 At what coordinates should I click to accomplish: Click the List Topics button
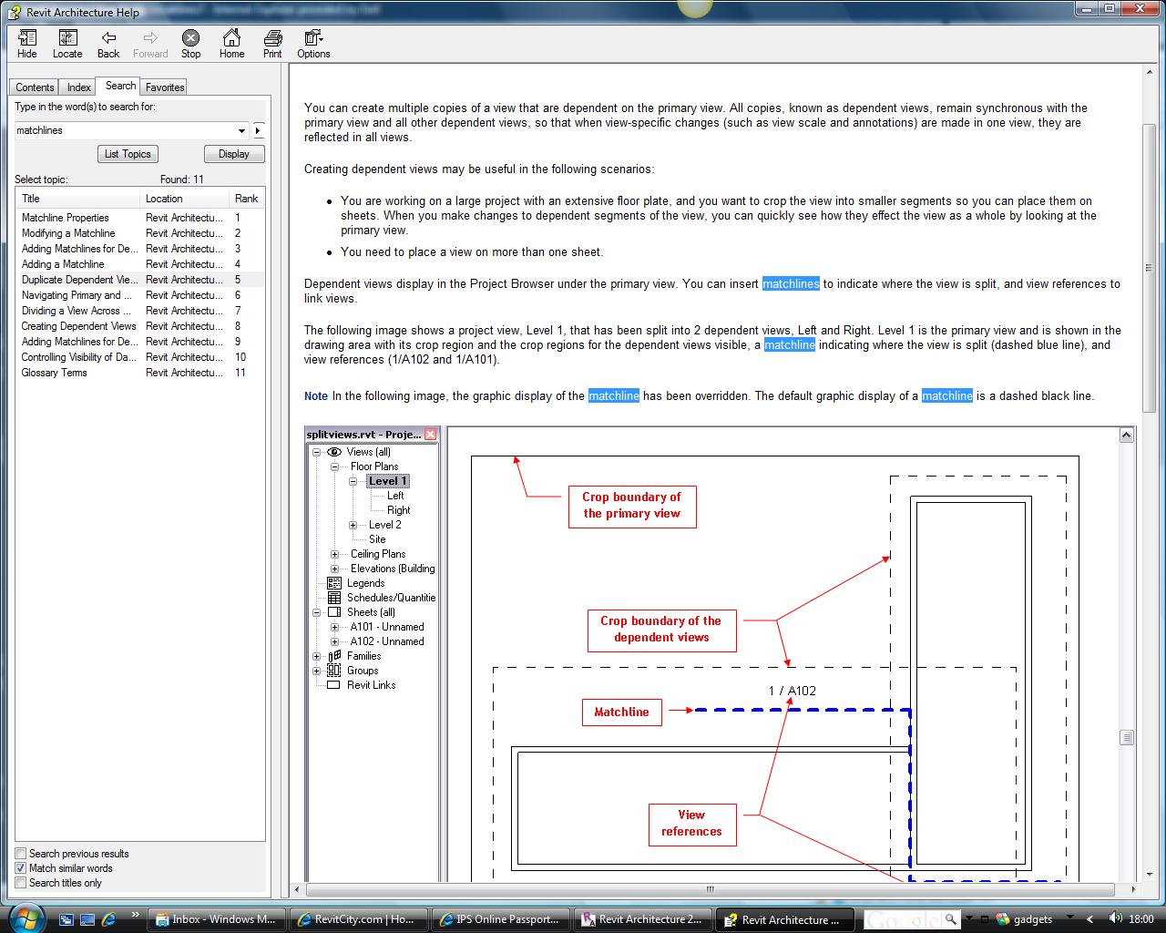(x=128, y=154)
